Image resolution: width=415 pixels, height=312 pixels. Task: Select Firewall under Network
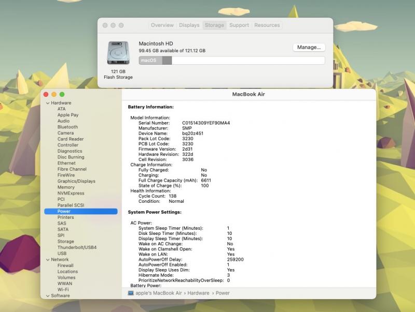point(65,265)
